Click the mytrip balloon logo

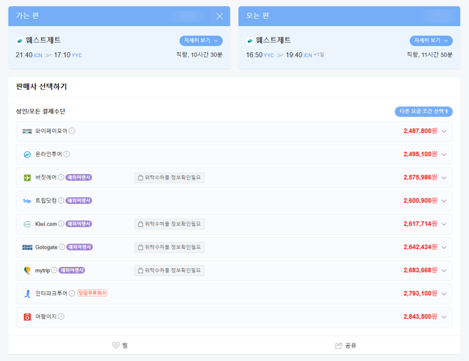27,271
